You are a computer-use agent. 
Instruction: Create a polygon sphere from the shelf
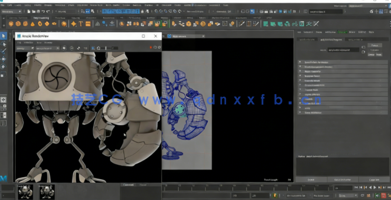[x=11, y=23]
